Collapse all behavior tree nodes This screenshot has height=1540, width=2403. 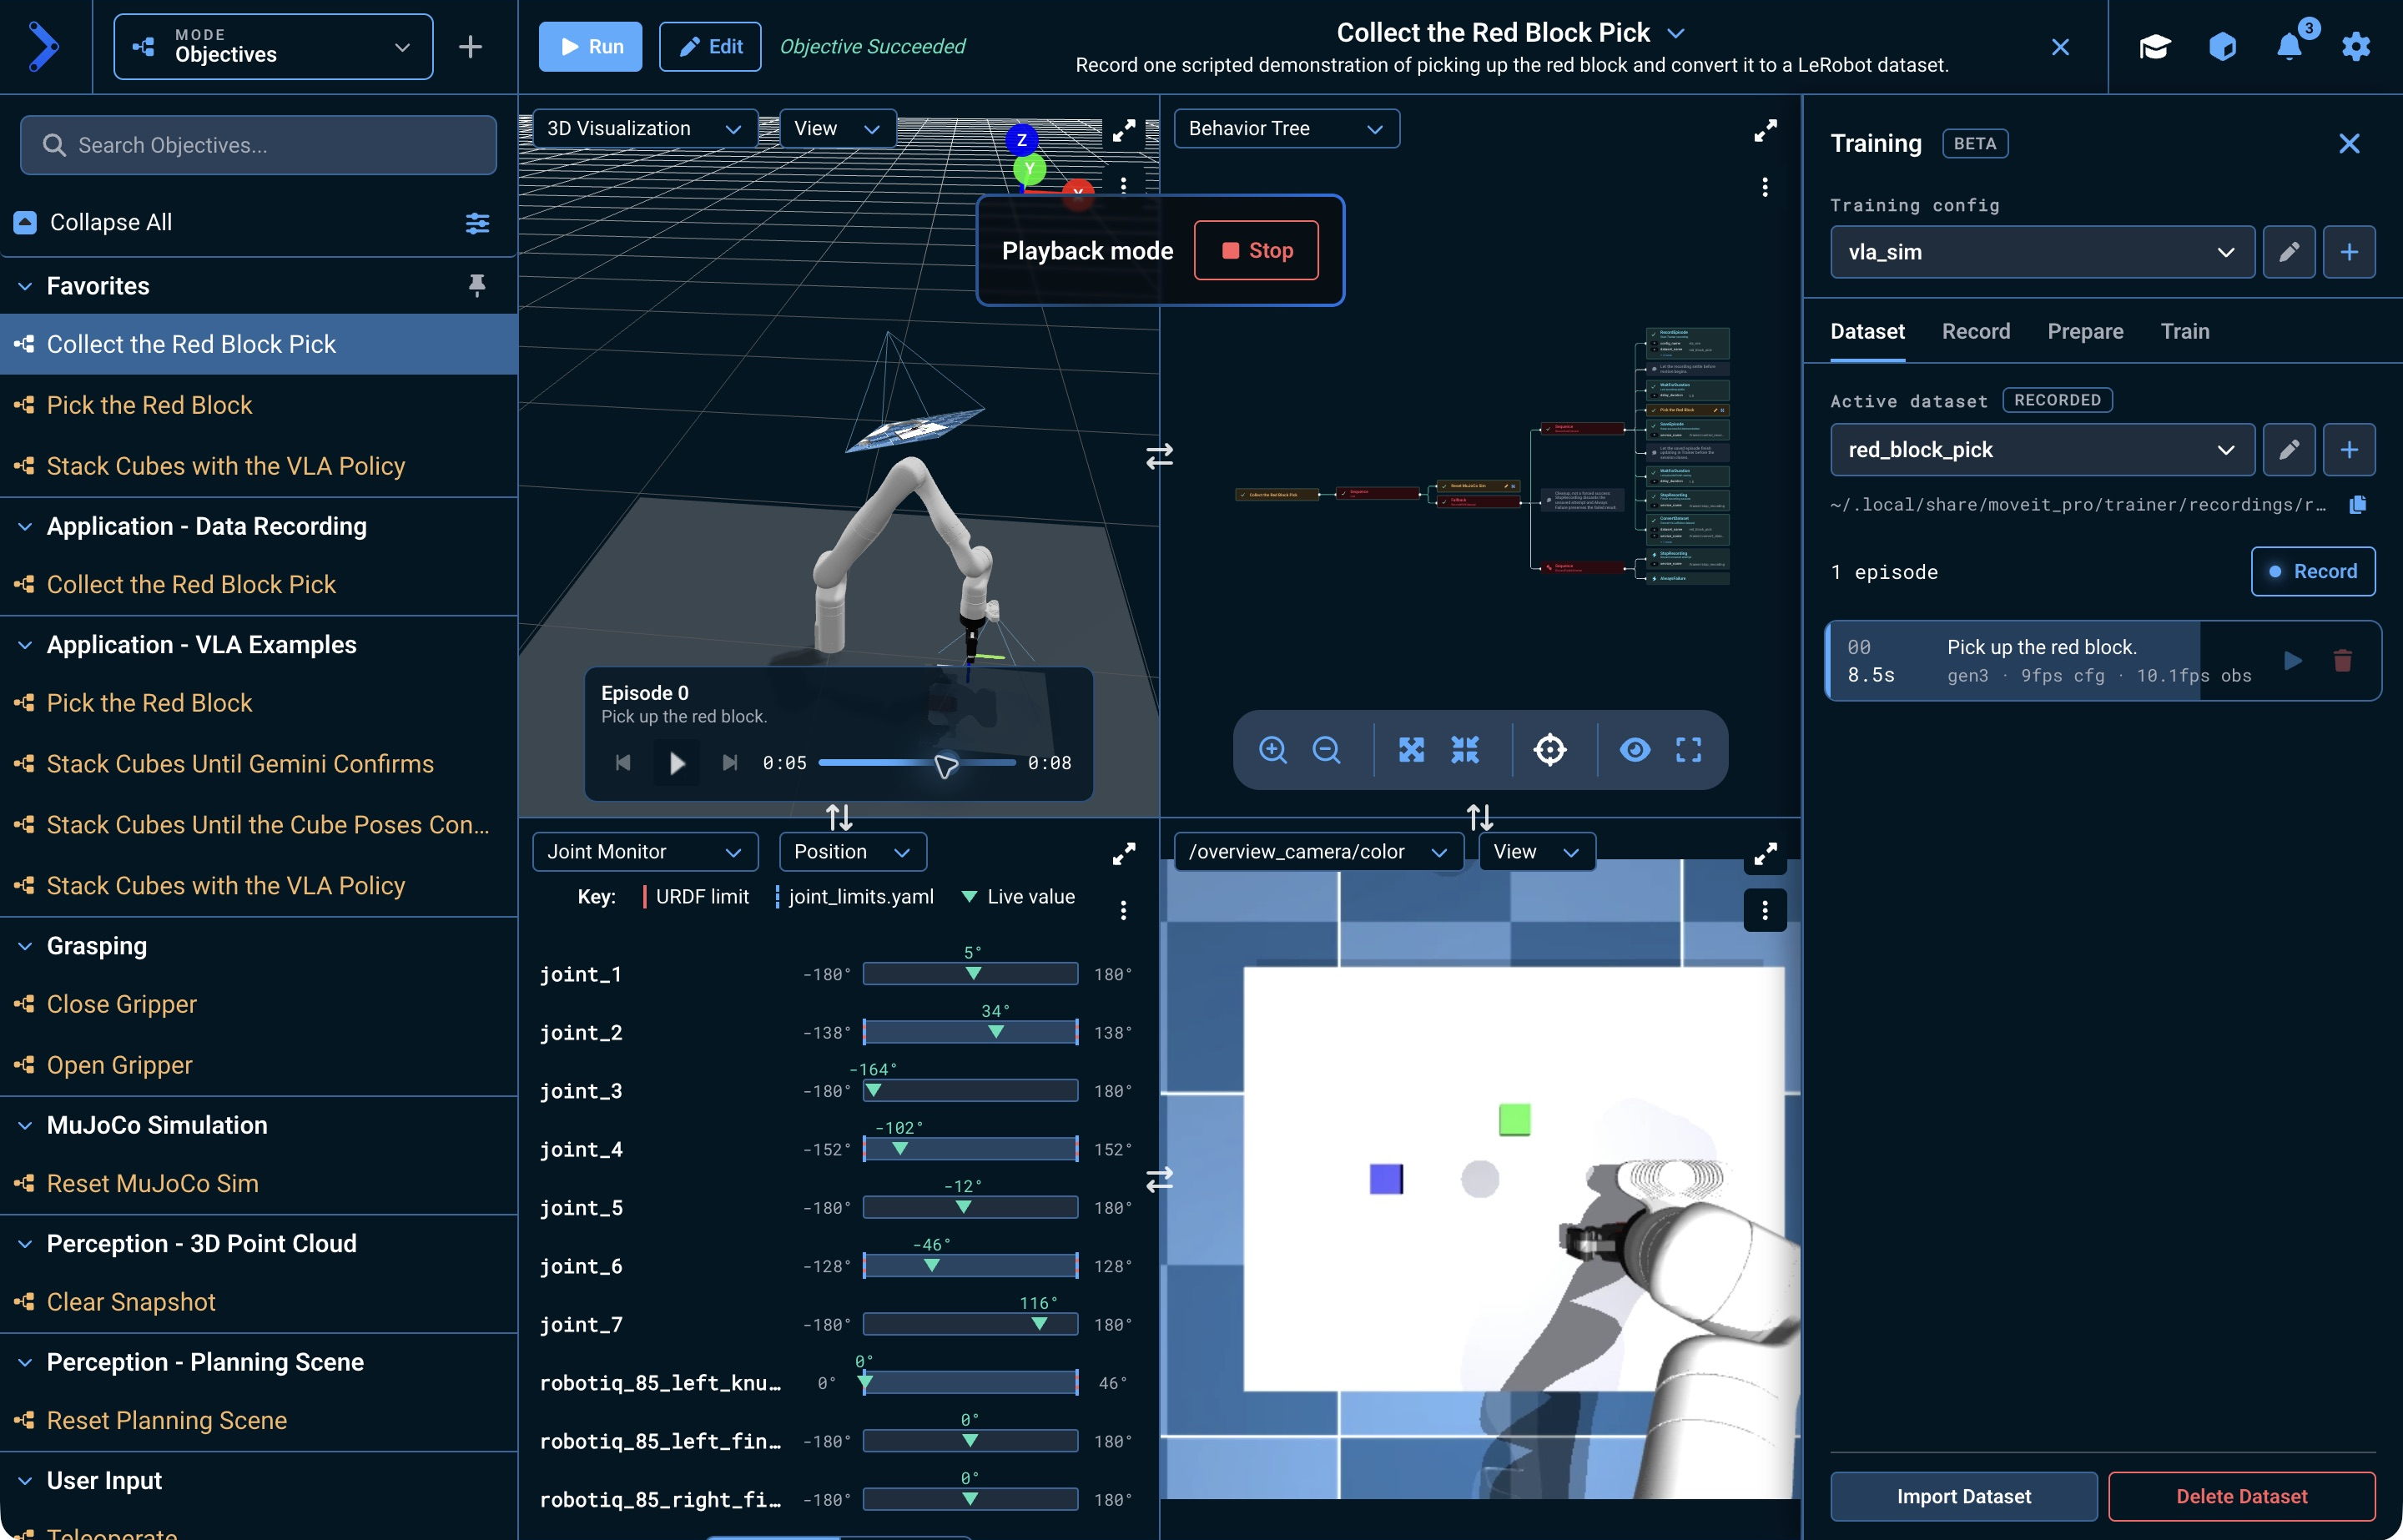point(1465,750)
